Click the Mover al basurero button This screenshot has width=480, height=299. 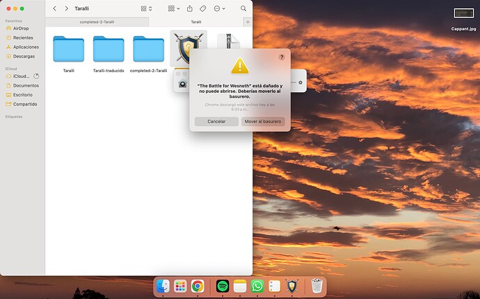coord(262,121)
